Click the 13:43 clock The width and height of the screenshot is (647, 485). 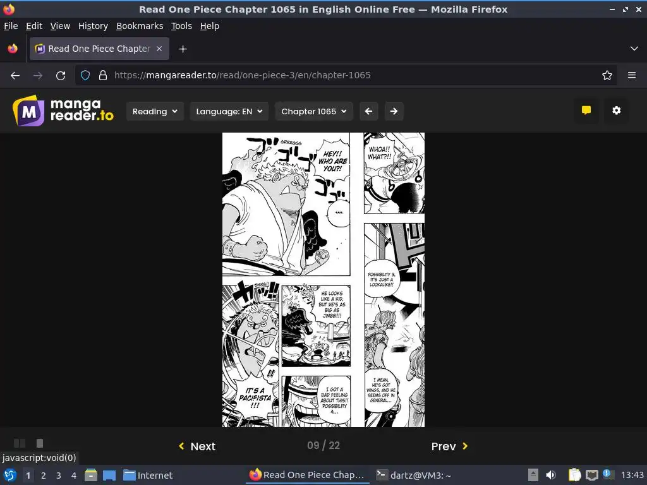pyautogui.click(x=632, y=475)
